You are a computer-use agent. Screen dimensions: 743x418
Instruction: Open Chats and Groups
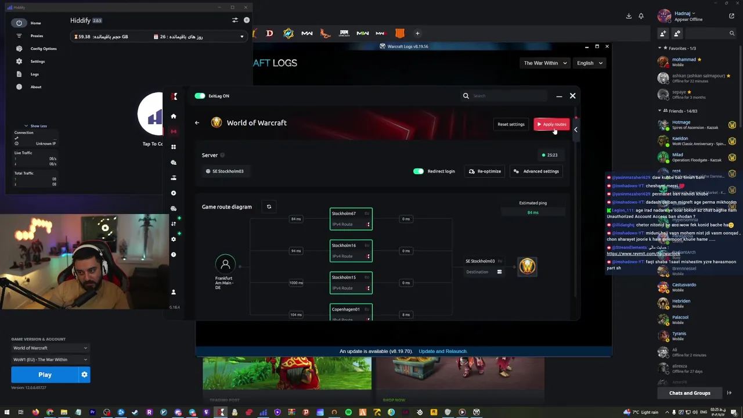coord(690,393)
